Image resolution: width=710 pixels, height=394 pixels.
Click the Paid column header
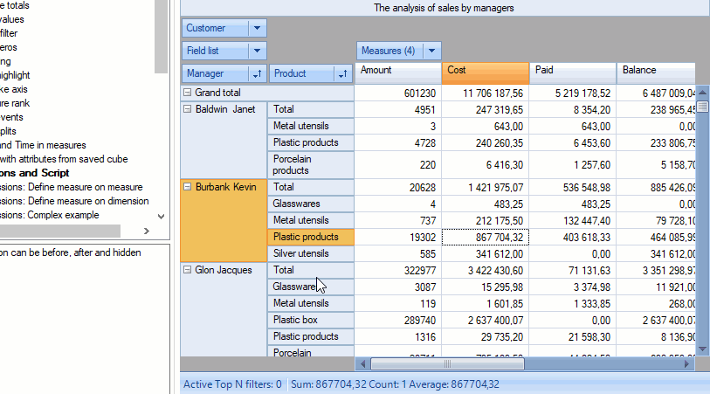click(x=572, y=71)
